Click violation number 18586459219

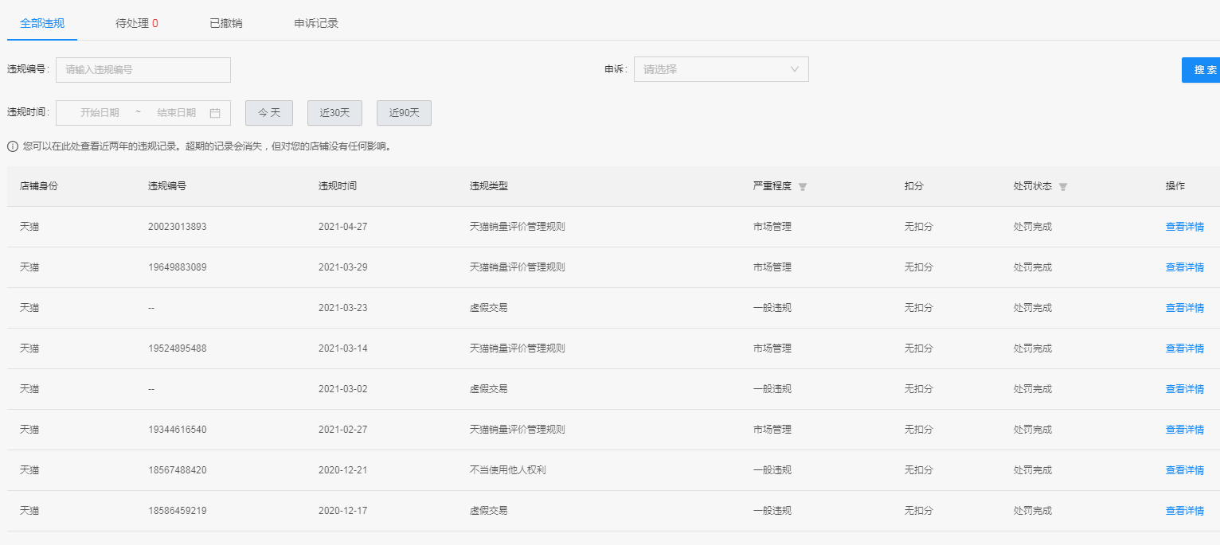178,511
